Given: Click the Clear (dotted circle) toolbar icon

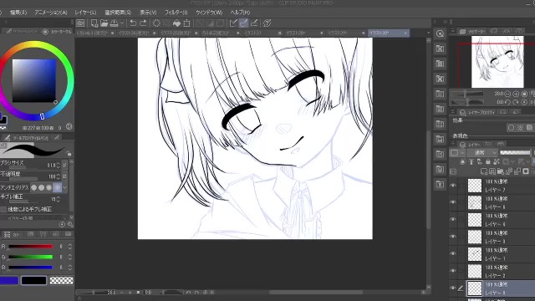Looking at the screenshot, I should point(156,23).
